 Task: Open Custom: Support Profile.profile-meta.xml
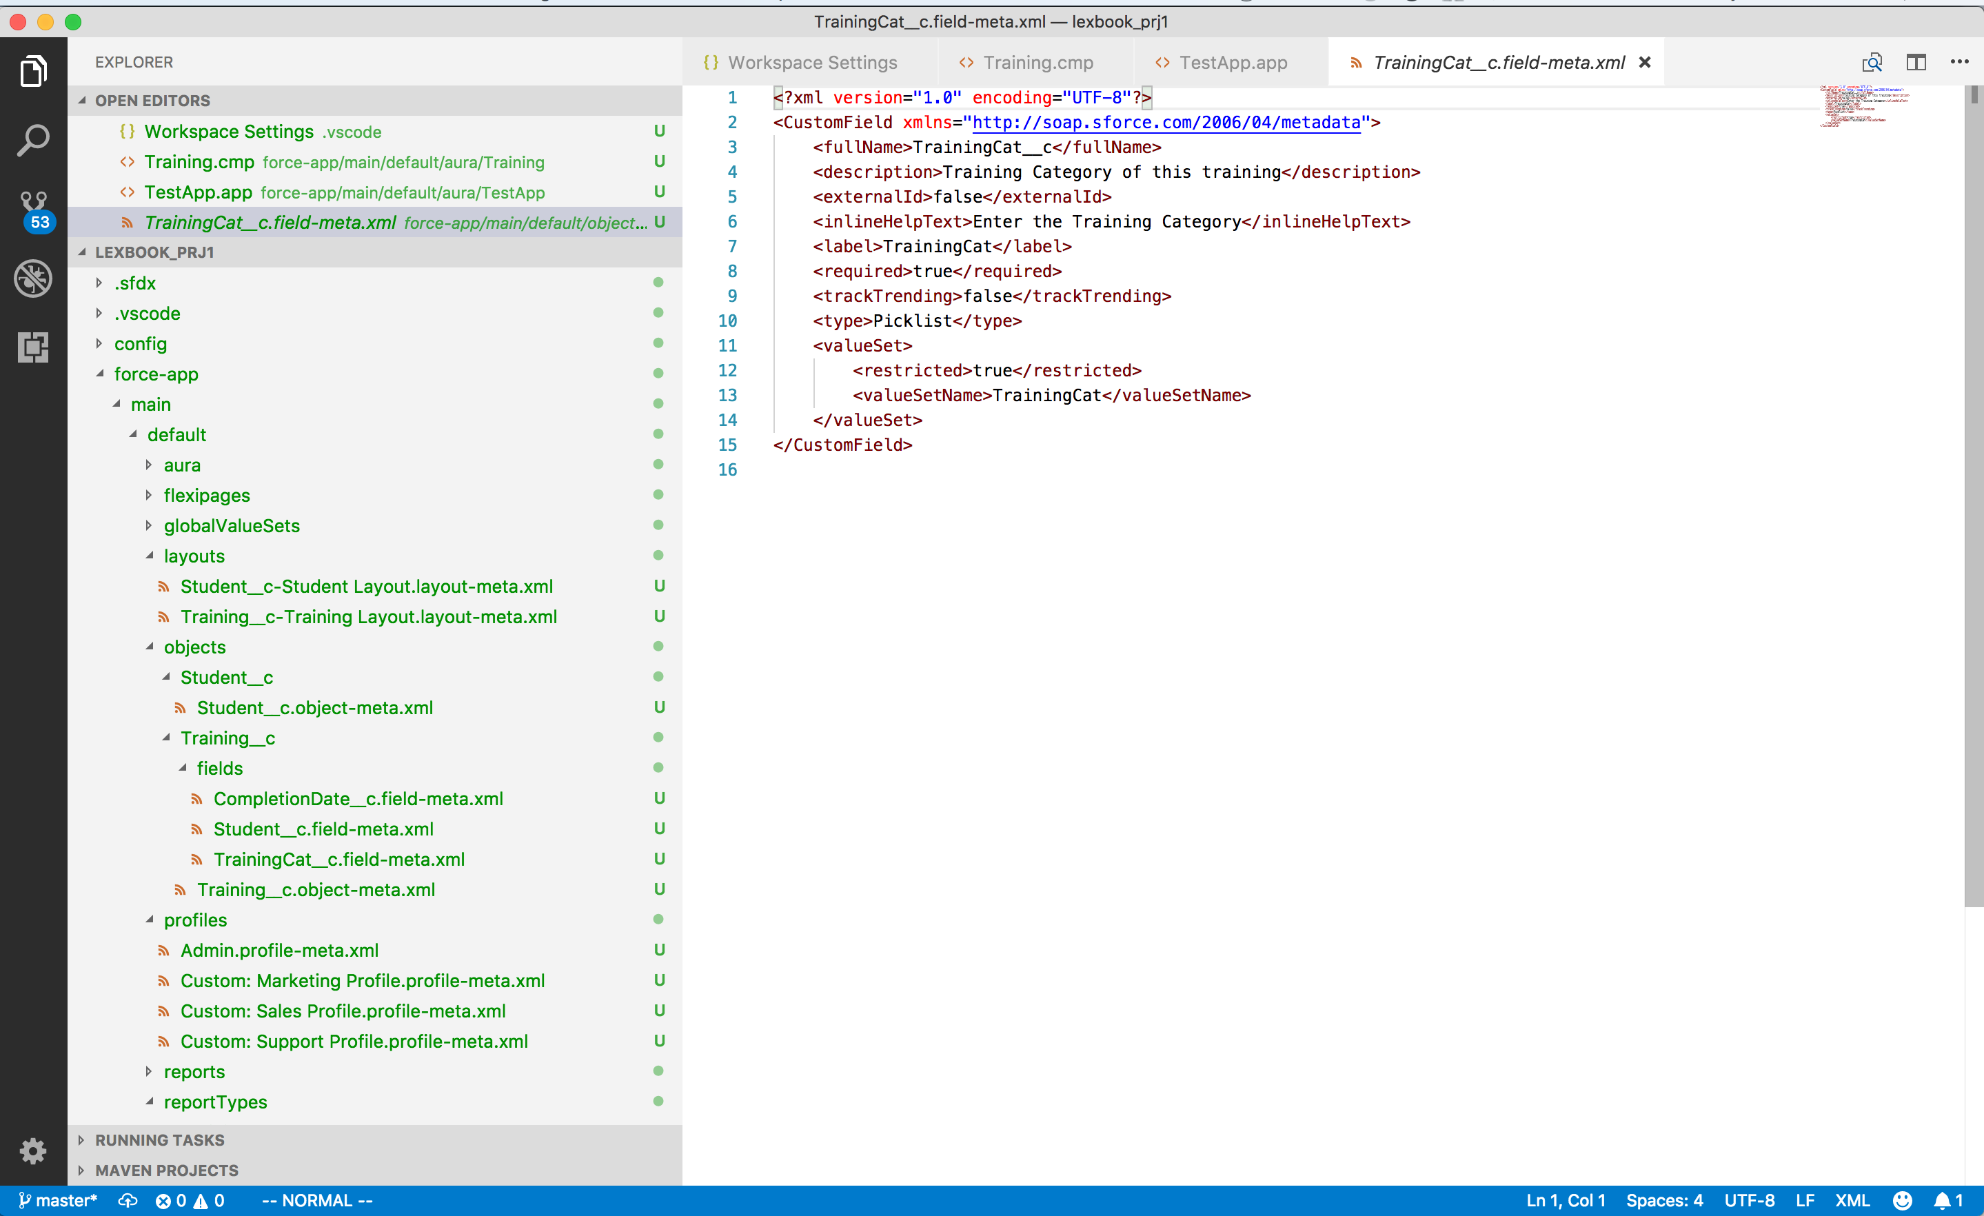tap(354, 1042)
